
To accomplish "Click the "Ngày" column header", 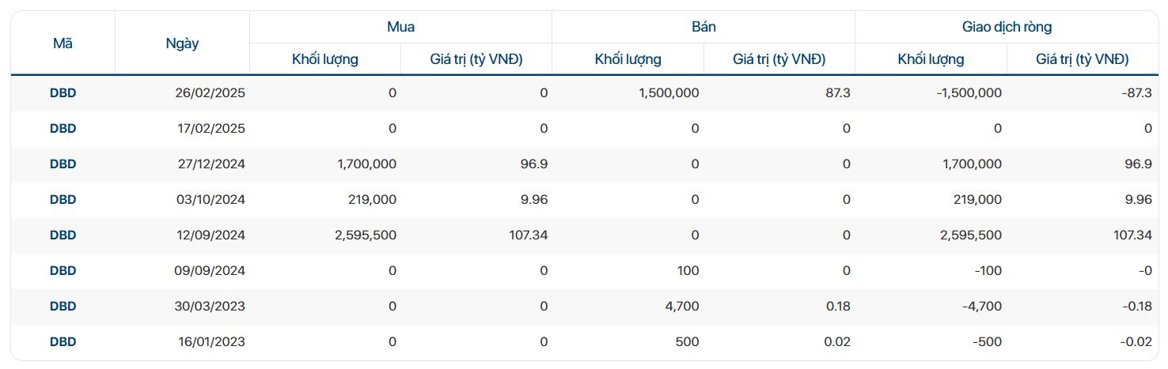I will [182, 43].
